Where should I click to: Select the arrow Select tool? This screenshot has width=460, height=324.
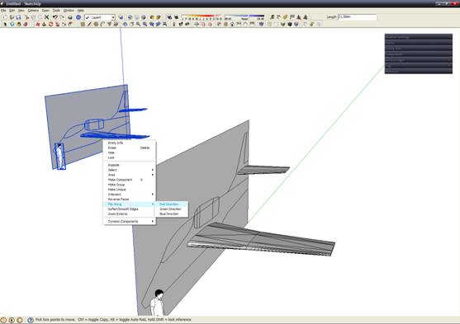(x=5, y=24)
